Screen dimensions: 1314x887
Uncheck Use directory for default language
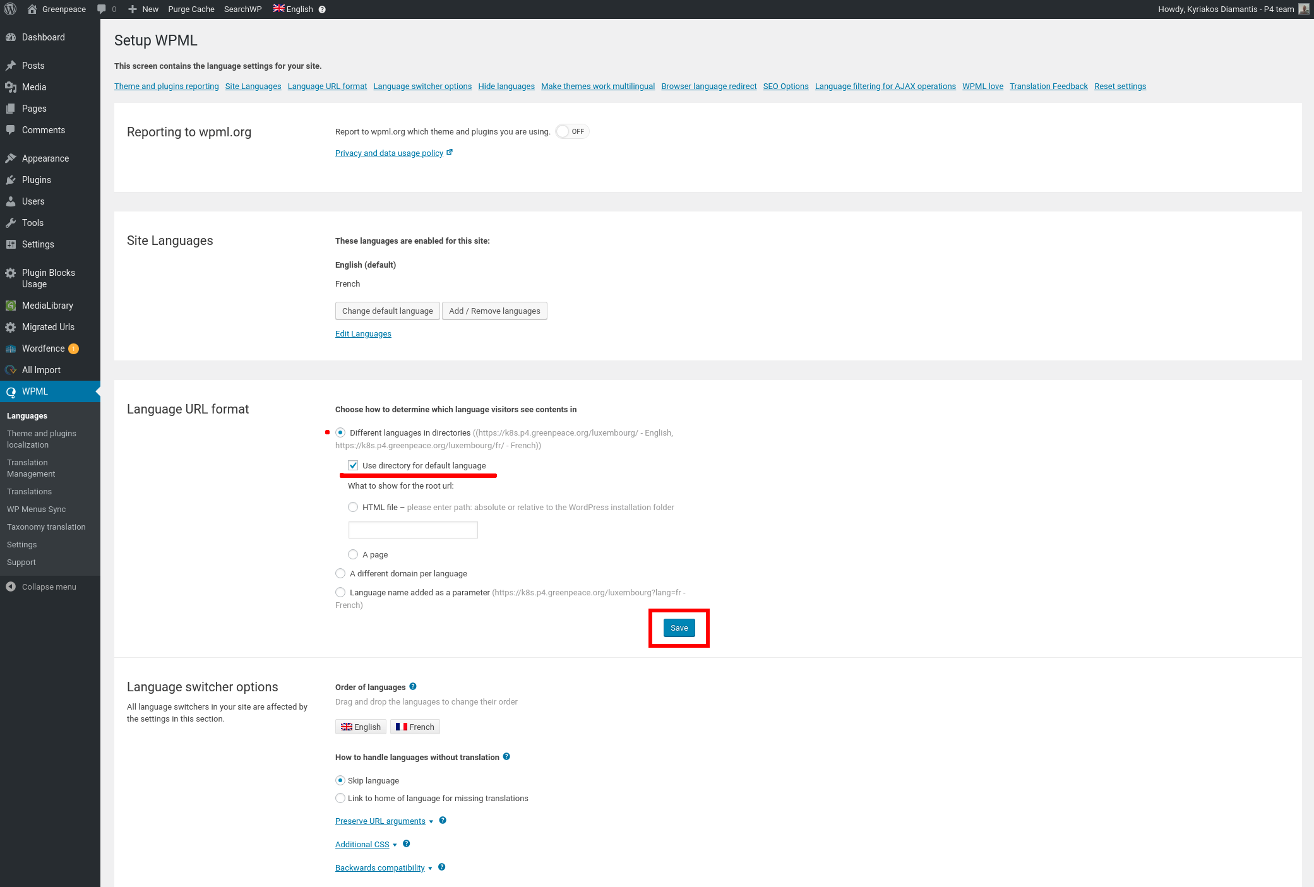353,465
